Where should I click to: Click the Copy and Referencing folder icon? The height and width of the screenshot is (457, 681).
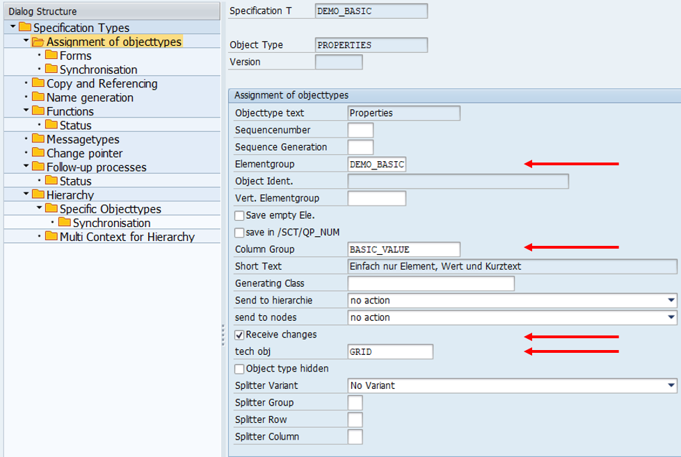tap(38, 83)
